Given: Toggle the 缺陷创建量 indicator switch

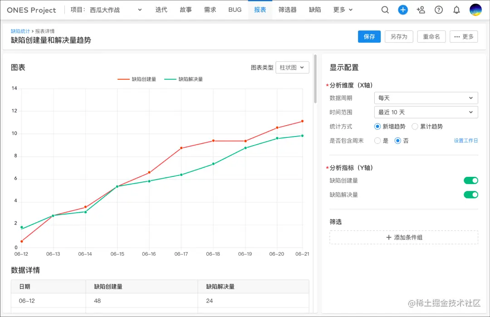Looking at the screenshot, I should (x=470, y=180).
